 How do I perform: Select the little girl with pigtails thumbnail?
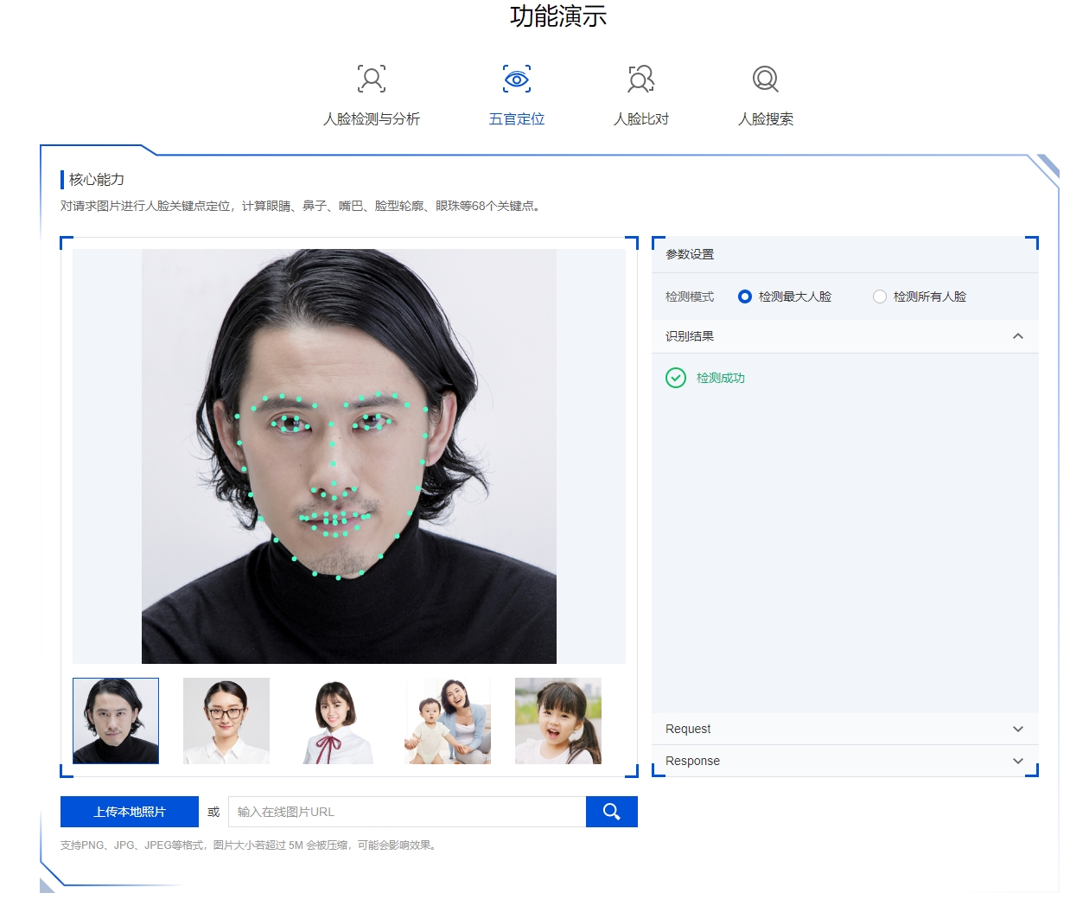coord(558,721)
